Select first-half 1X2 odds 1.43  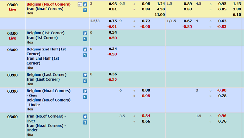coord(237,4)
